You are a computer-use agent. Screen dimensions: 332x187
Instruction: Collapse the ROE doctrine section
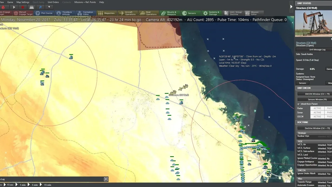click(300, 142)
